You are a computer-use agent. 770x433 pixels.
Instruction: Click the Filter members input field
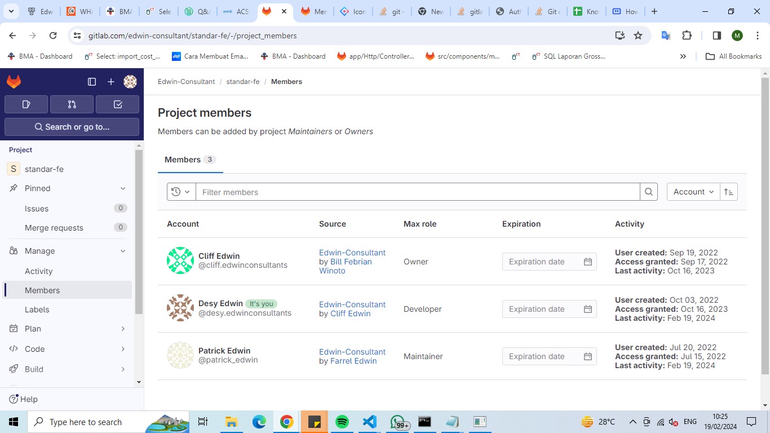coord(417,192)
